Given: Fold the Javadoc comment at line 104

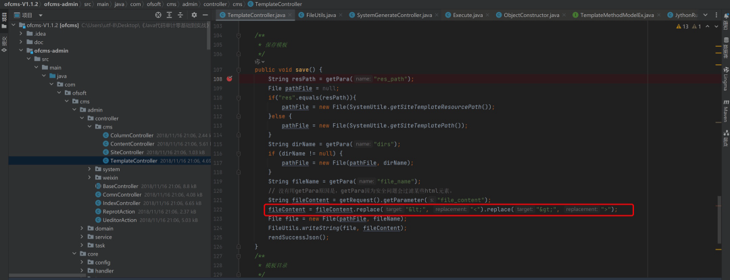Looking at the screenshot, I should click(x=239, y=36).
